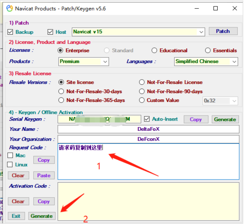
Task: Choose Not-For-Resale-90-days option
Action: point(142,91)
